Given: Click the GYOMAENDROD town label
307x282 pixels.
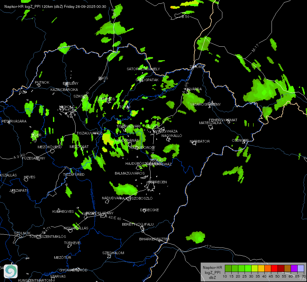Looking at the screenshot, I should pyautogui.click(x=73, y=270).
